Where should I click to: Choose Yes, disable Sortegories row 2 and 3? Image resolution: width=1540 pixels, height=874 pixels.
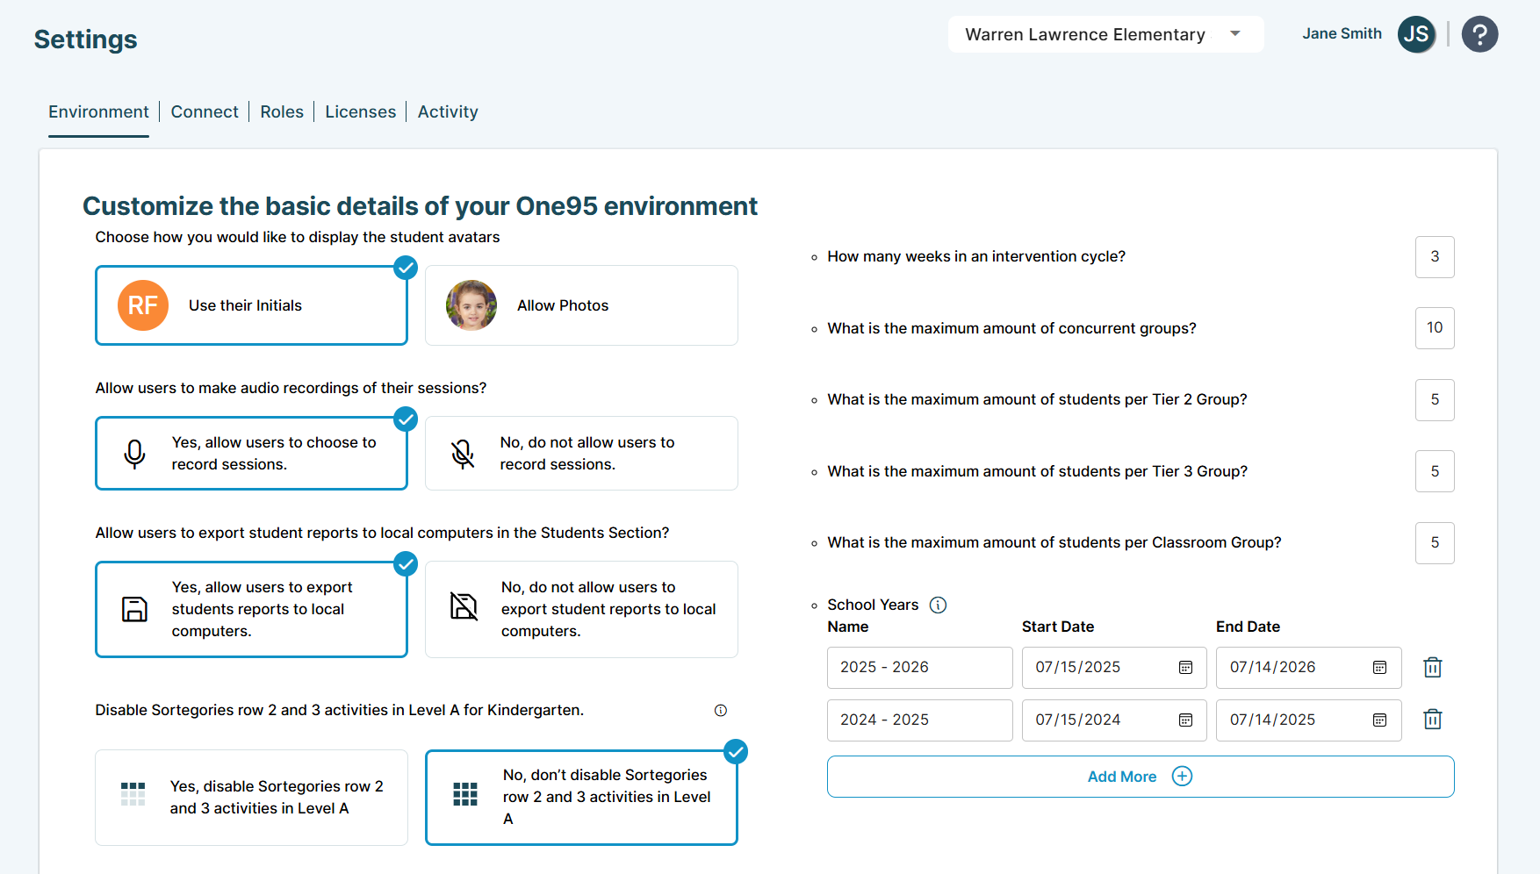pos(251,798)
